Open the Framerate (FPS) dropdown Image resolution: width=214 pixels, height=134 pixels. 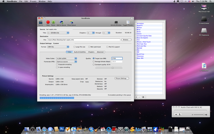click(66, 61)
